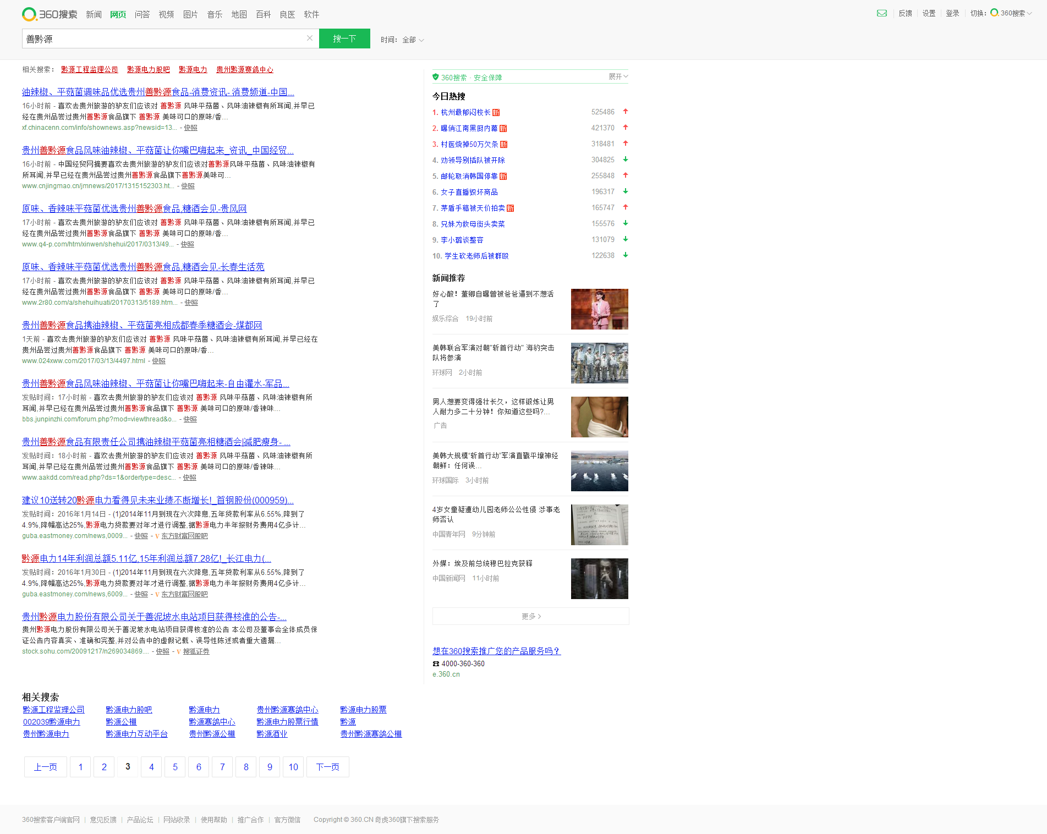Open thumbnail of 埃及前总统穆巴拉克 story
Image resolution: width=1047 pixels, height=834 pixels.
(x=600, y=579)
